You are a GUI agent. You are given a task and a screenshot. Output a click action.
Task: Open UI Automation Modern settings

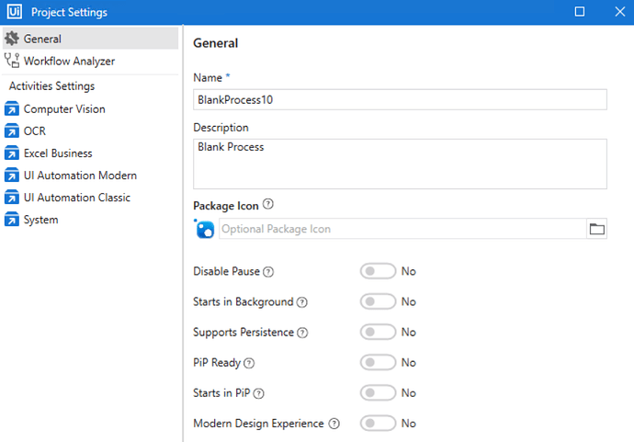[80, 176]
